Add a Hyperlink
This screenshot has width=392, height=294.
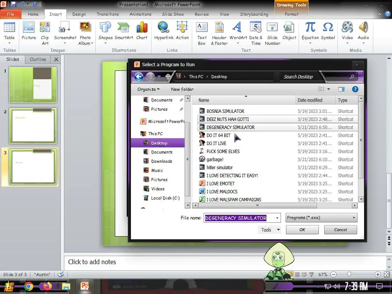164,31
